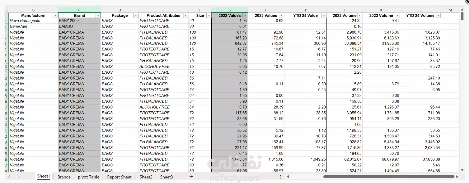Select column K header
Screen dimensions: 469x183
click(381, 10)
